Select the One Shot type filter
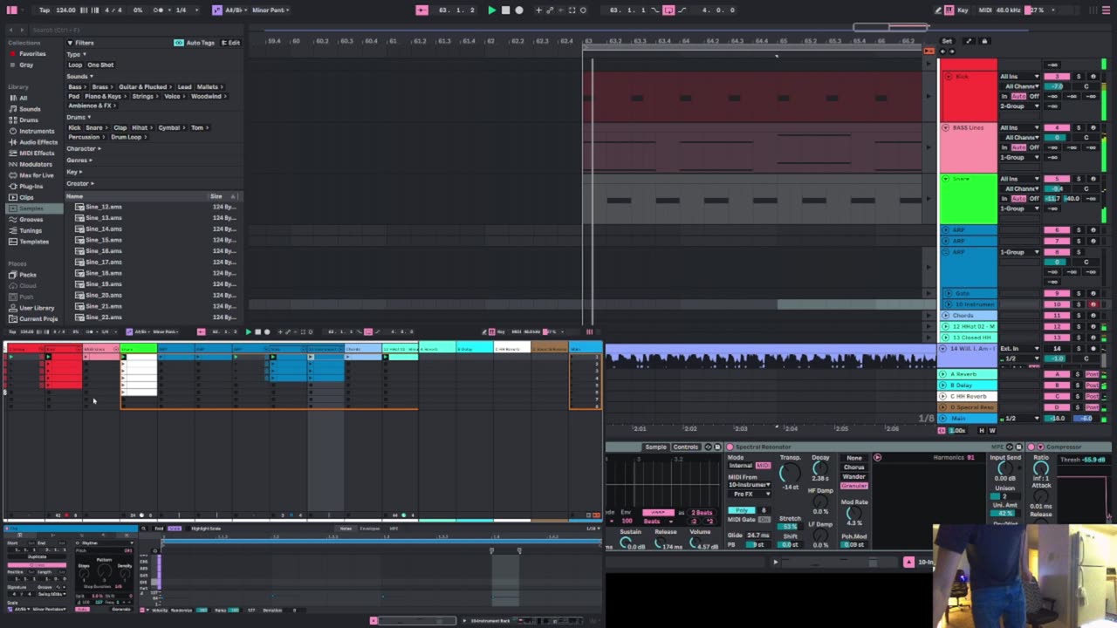Image resolution: width=1117 pixels, height=628 pixels. (100, 65)
